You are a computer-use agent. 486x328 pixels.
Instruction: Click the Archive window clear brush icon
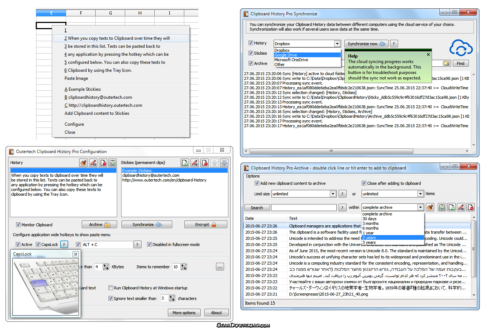tap(430, 207)
